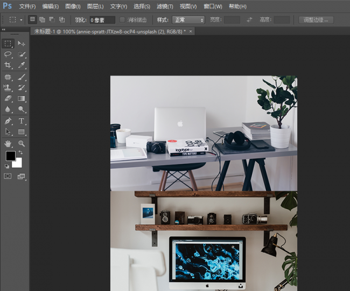Open the 图像(I) menu

pyautogui.click(x=73, y=6)
